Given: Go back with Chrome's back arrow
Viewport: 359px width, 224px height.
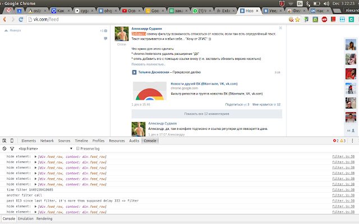Looking at the screenshot, I should (x=4, y=20).
